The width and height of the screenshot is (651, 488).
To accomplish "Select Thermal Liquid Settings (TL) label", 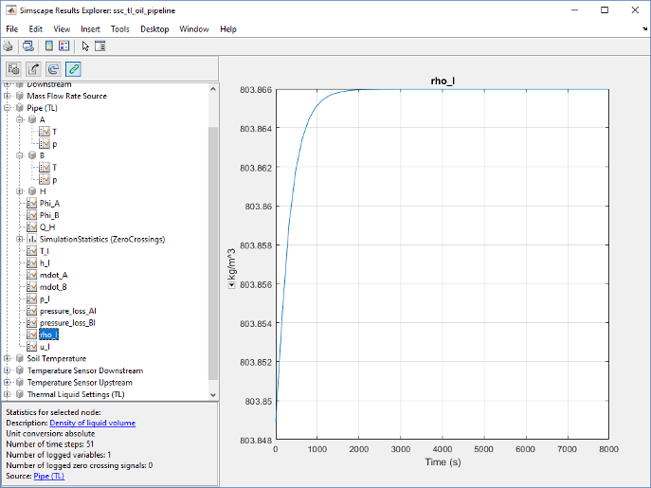I will pos(76,394).
